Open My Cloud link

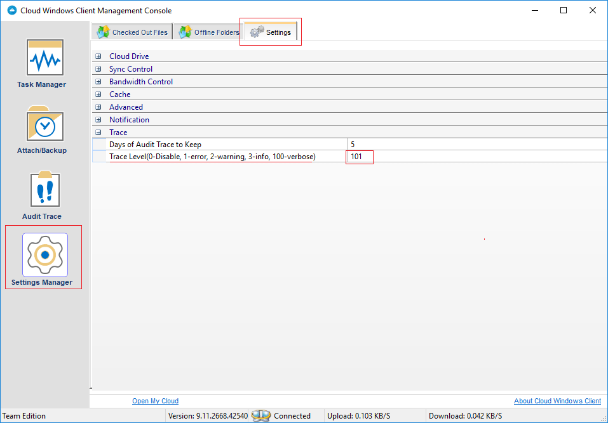point(155,401)
